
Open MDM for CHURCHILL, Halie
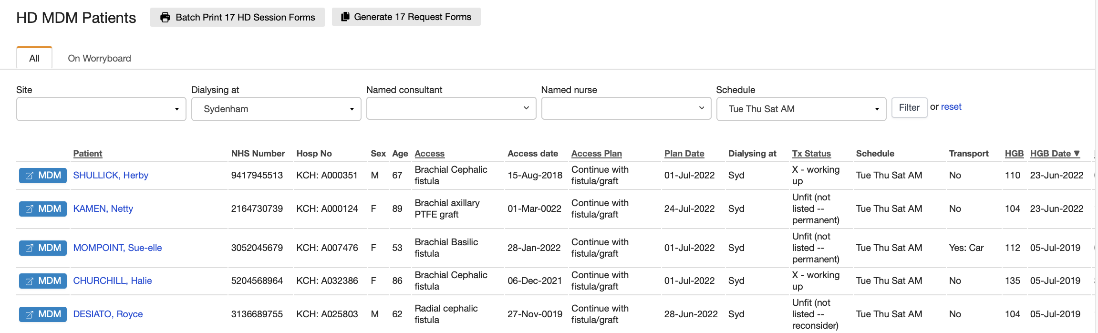43,281
